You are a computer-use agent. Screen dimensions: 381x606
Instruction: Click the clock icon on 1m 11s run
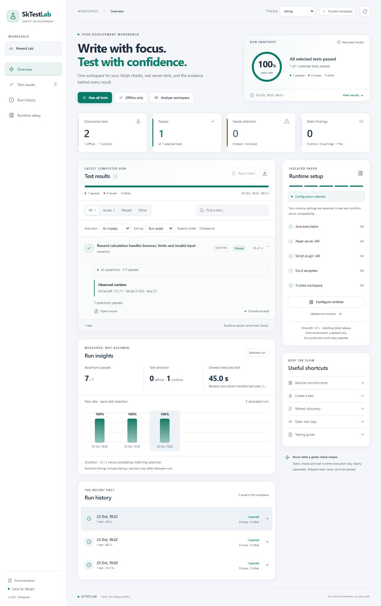89,565
